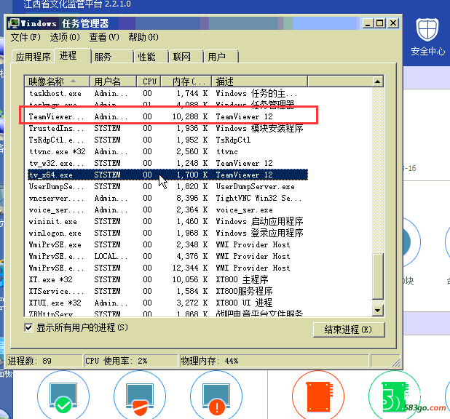450x419 pixels.
Task: Select the UserDumpSe... process row
Action: (x=167, y=186)
